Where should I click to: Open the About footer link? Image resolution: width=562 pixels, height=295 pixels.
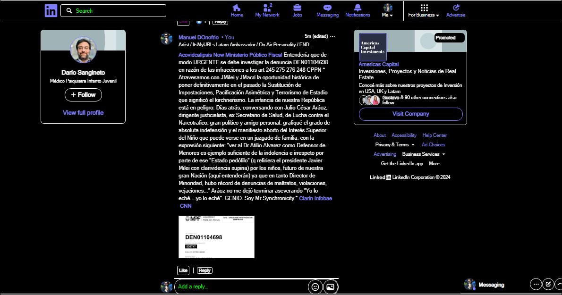380,135
